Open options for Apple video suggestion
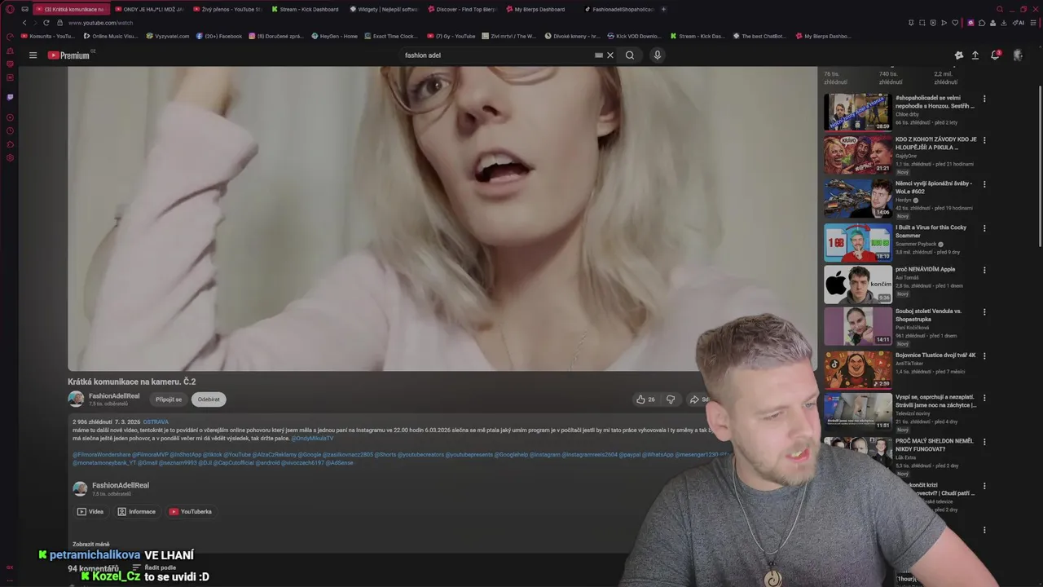Image resolution: width=1043 pixels, height=587 pixels. (x=984, y=270)
